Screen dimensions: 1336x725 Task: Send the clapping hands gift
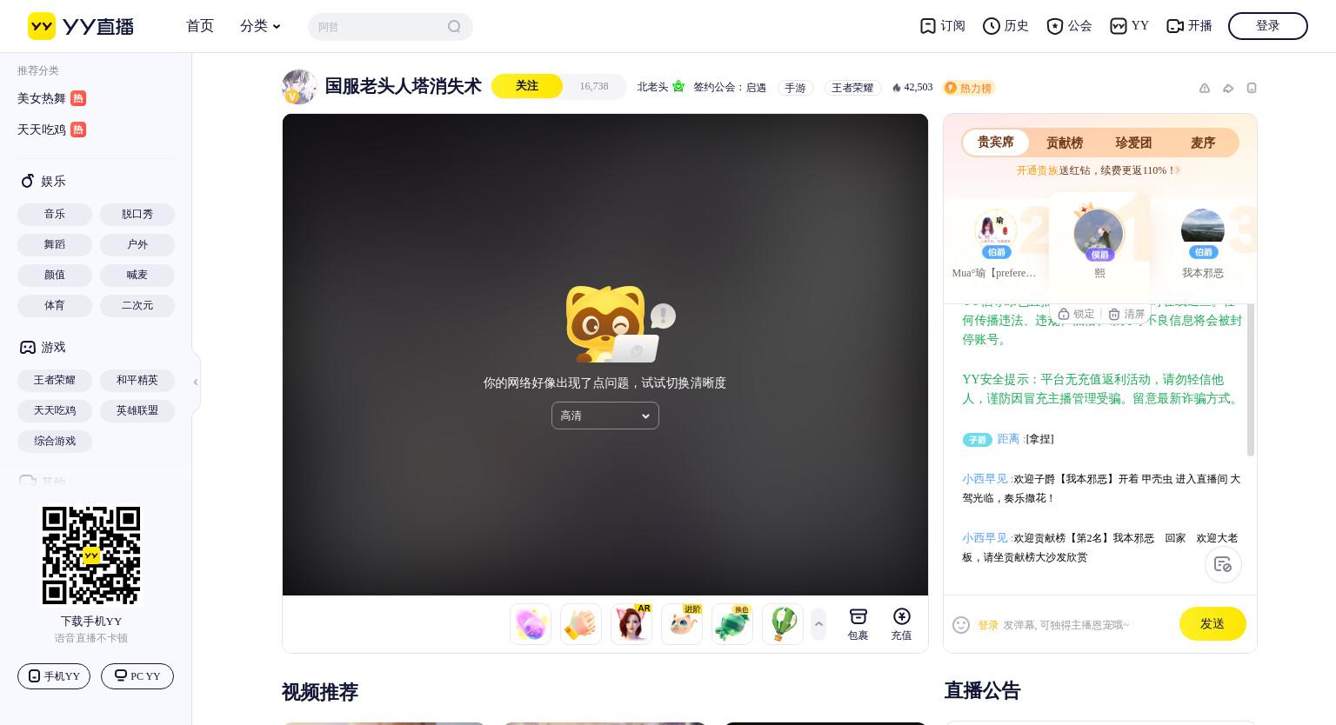[x=581, y=624]
